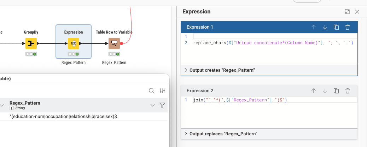Open table view settings sliders
Screen dimensions: 367x147
pyautogui.click(x=162, y=91)
